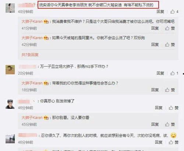Like Karen's reply from 42 minutes ago
Viewport: 184px width, 151px height.
coord(170,44)
